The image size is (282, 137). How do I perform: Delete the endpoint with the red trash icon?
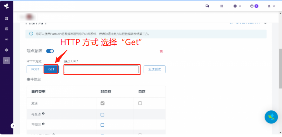coord(161,51)
